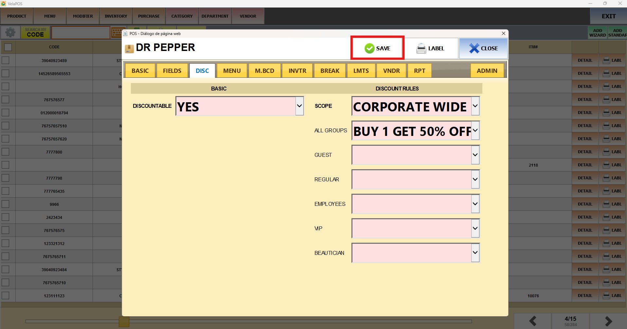The width and height of the screenshot is (627, 329).
Task: Go to next page with right arrow
Action: pyautogui.click(x=608, y=321)
